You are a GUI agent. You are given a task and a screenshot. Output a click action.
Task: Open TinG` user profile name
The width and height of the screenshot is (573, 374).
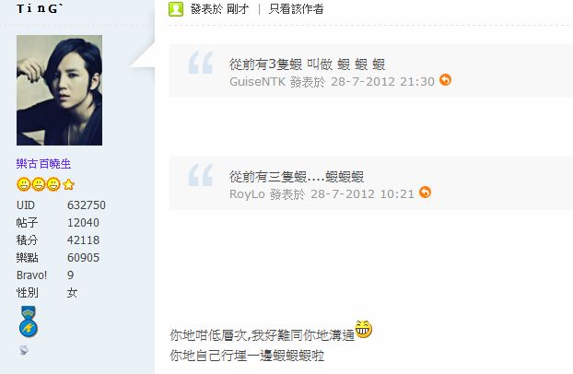pyautogui.click(x=40, y=8)
